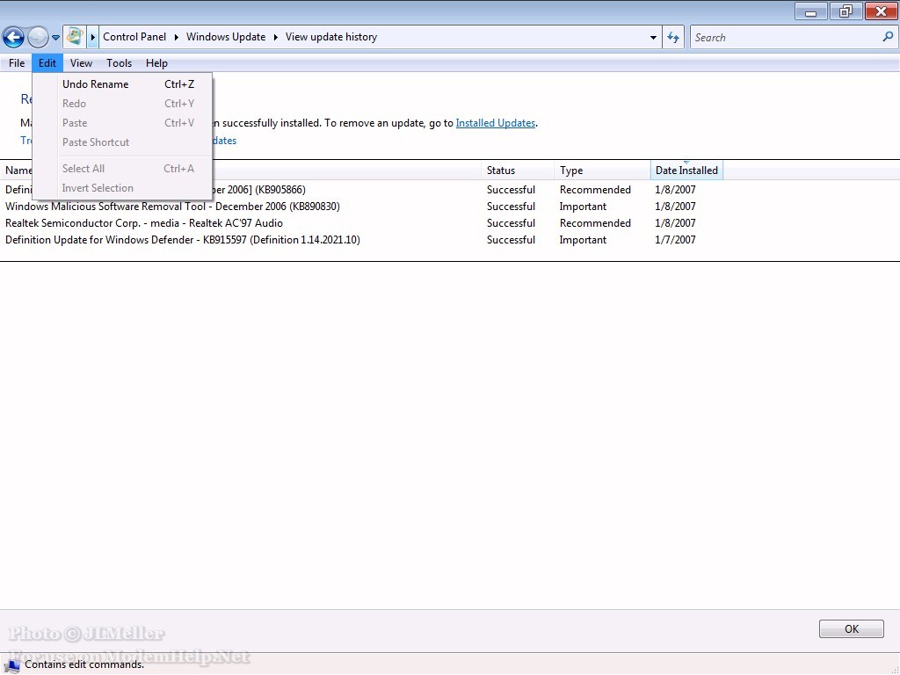
Task: Open the View menu
Action: (x=81, y=63)
